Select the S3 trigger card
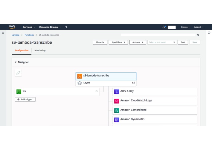 [x=57, y=92]
